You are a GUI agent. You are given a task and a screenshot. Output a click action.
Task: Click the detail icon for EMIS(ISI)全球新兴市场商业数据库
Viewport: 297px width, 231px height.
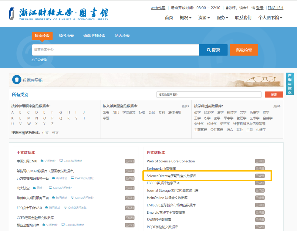[260, 205]
